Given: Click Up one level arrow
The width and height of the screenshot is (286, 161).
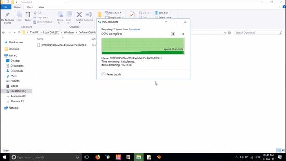Looking at the screenshot, I should point(19,33).
